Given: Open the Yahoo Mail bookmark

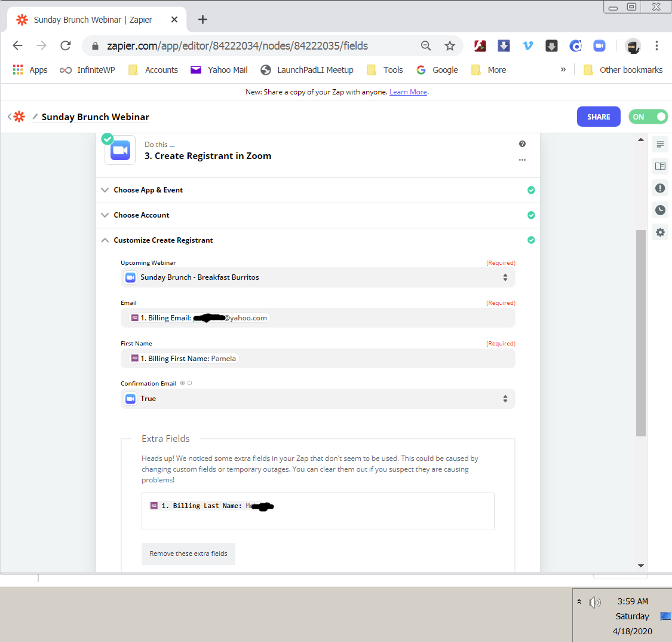Looking at the screenshot, I should [219, 70].
